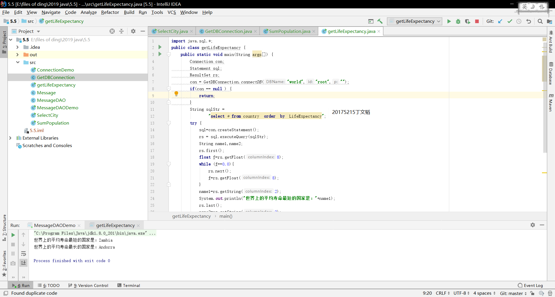Start debug with the bug icon
The width and height of the screenshot is (555, 297).
458,21
